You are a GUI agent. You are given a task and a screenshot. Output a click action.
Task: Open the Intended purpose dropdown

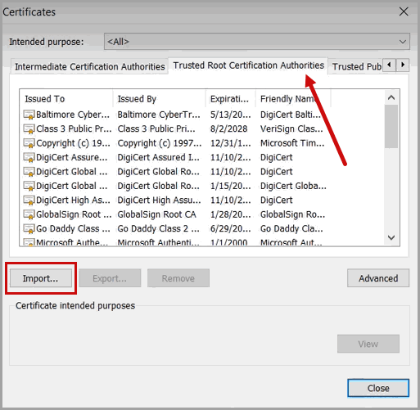257,42
